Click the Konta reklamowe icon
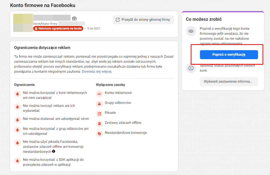Screen dimensions: 270x175 point(99,94)
